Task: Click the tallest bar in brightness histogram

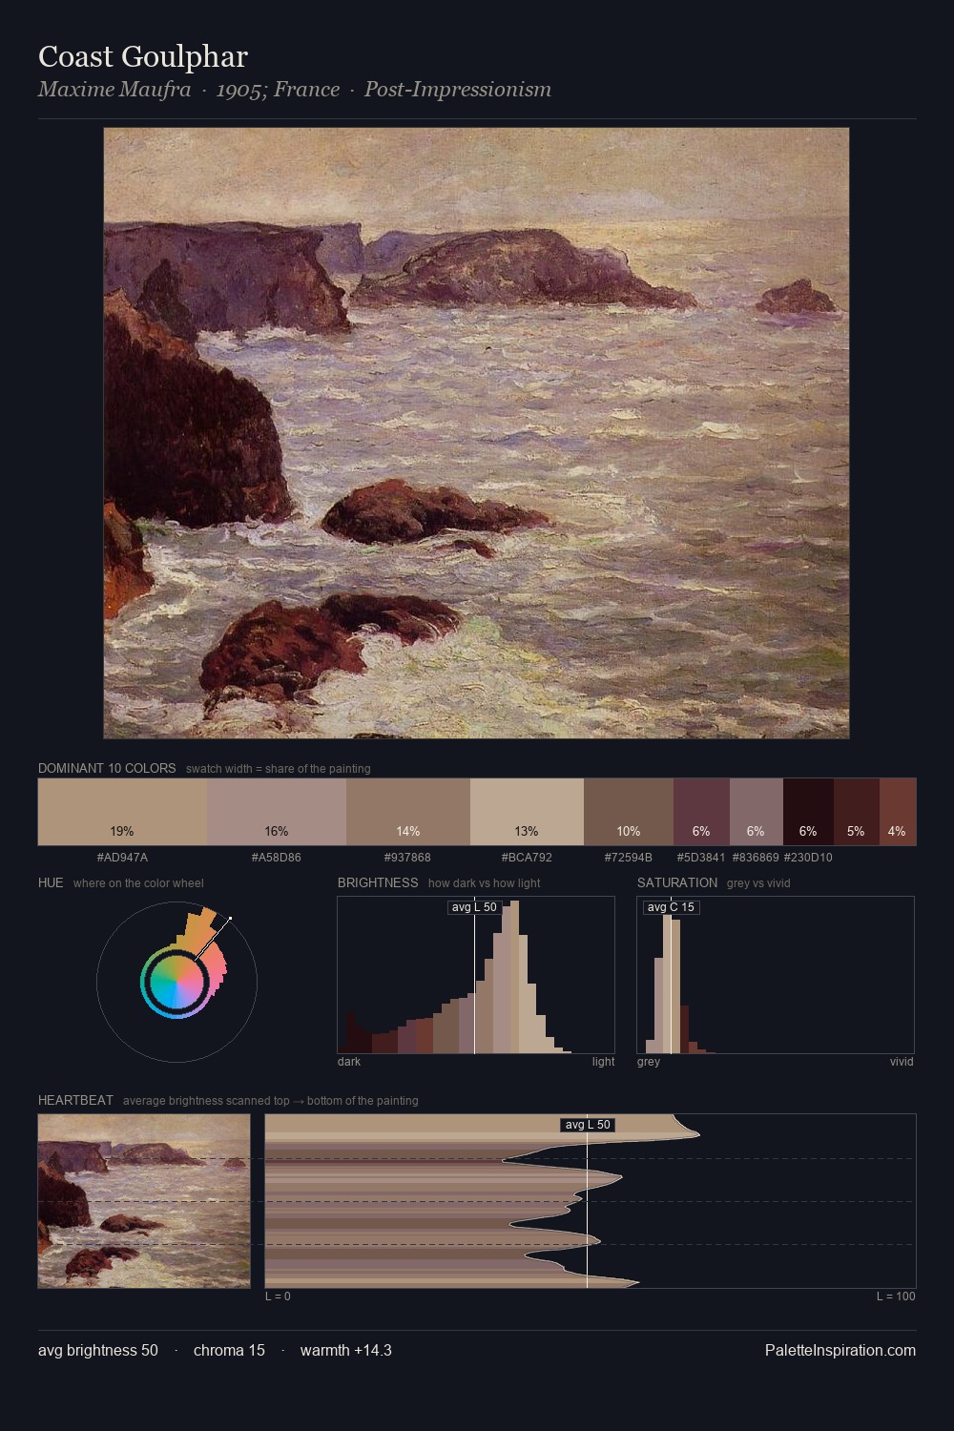Action: tap(514, 978)
